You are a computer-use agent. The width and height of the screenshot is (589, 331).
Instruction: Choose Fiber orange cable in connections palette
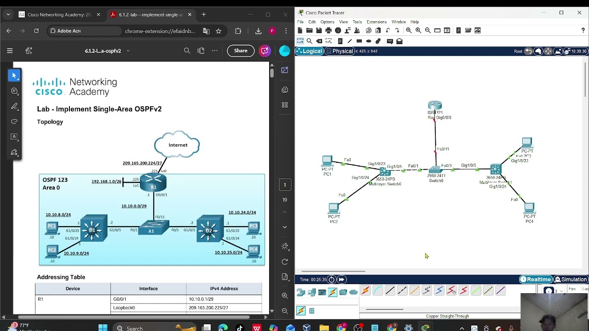(x=415, y=291)
